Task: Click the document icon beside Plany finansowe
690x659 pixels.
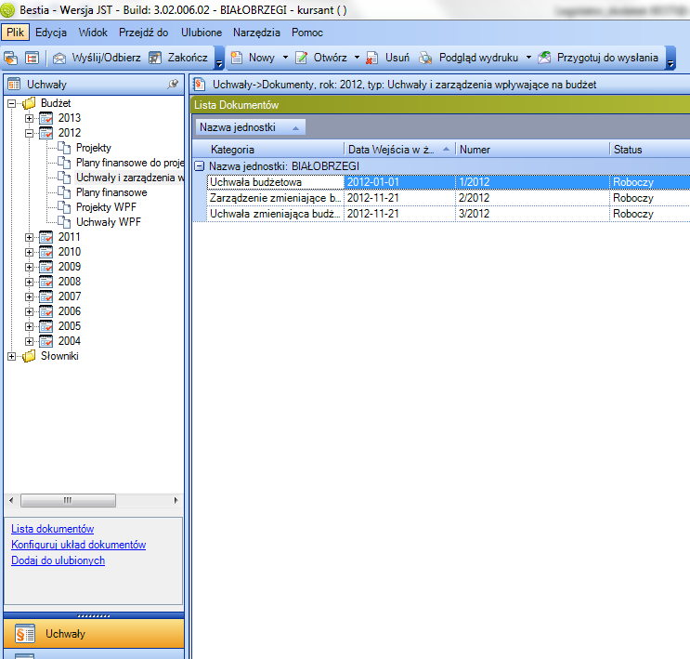Action: pos(64,192)
